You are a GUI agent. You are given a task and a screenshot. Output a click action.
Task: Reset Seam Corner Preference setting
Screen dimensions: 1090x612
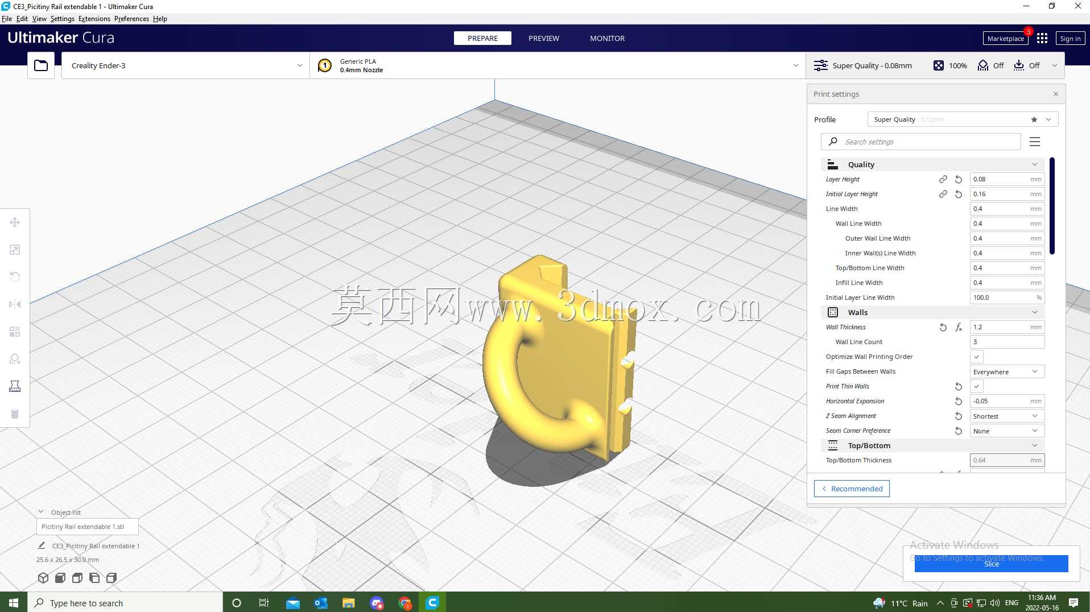(x=959, y=431)
